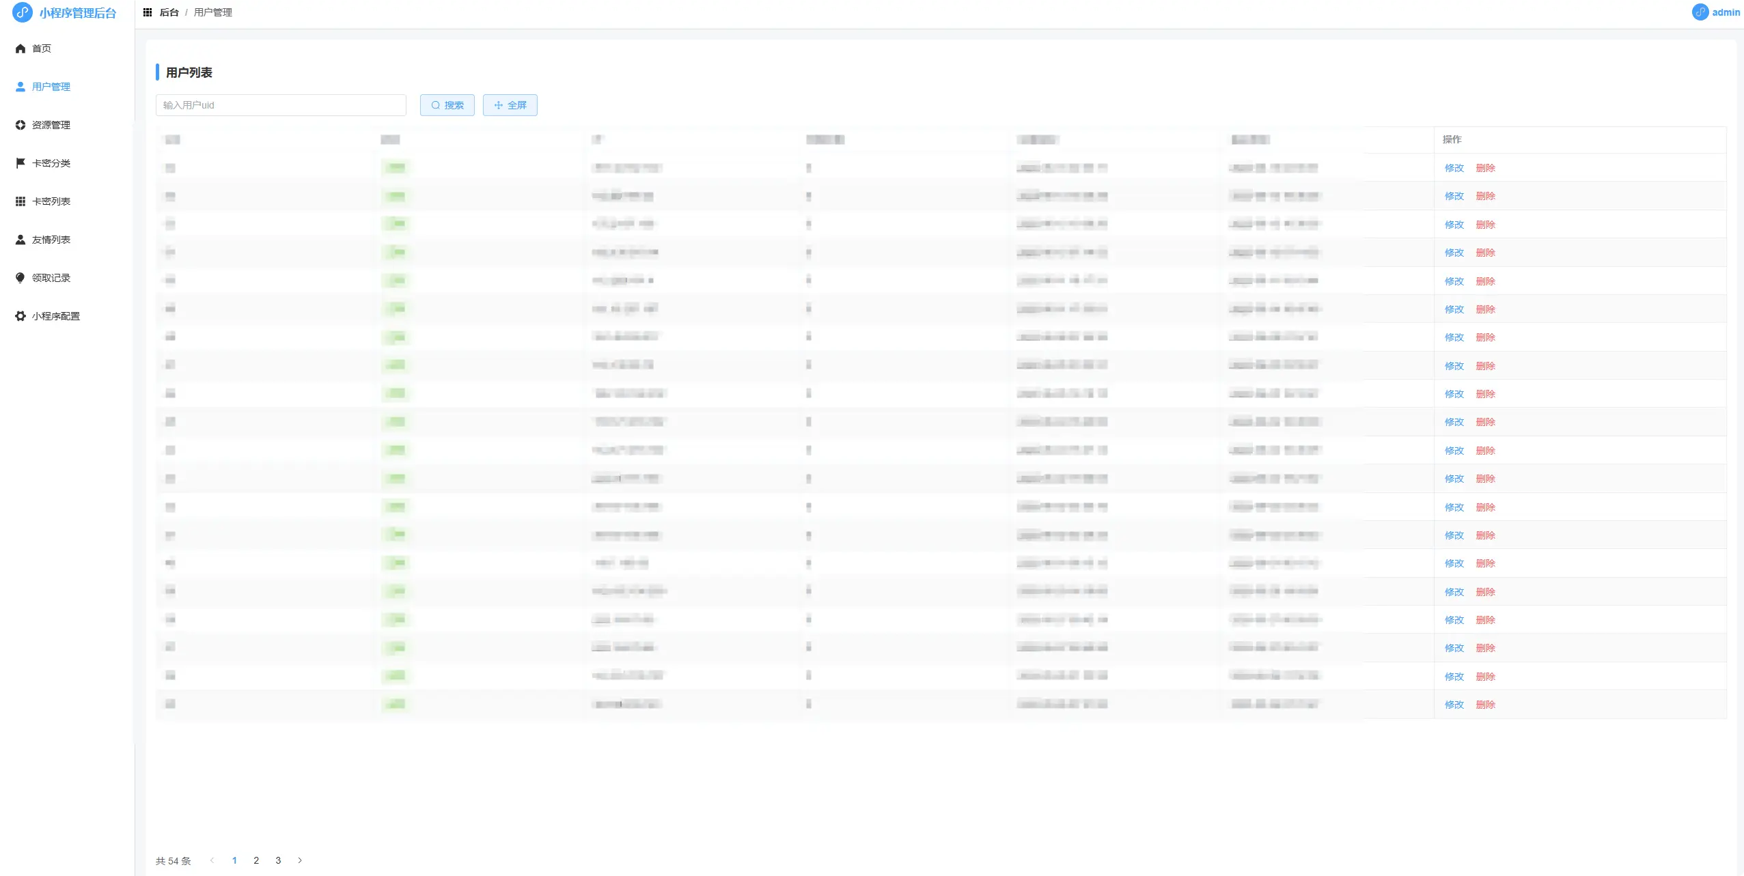Viewport: 1744px width, 876px height.
Task: Click the 搜索 button
Action: click(x=447, y=105)
